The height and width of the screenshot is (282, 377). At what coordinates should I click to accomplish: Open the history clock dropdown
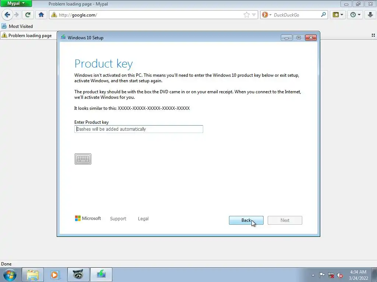click(x=355, y=15)
